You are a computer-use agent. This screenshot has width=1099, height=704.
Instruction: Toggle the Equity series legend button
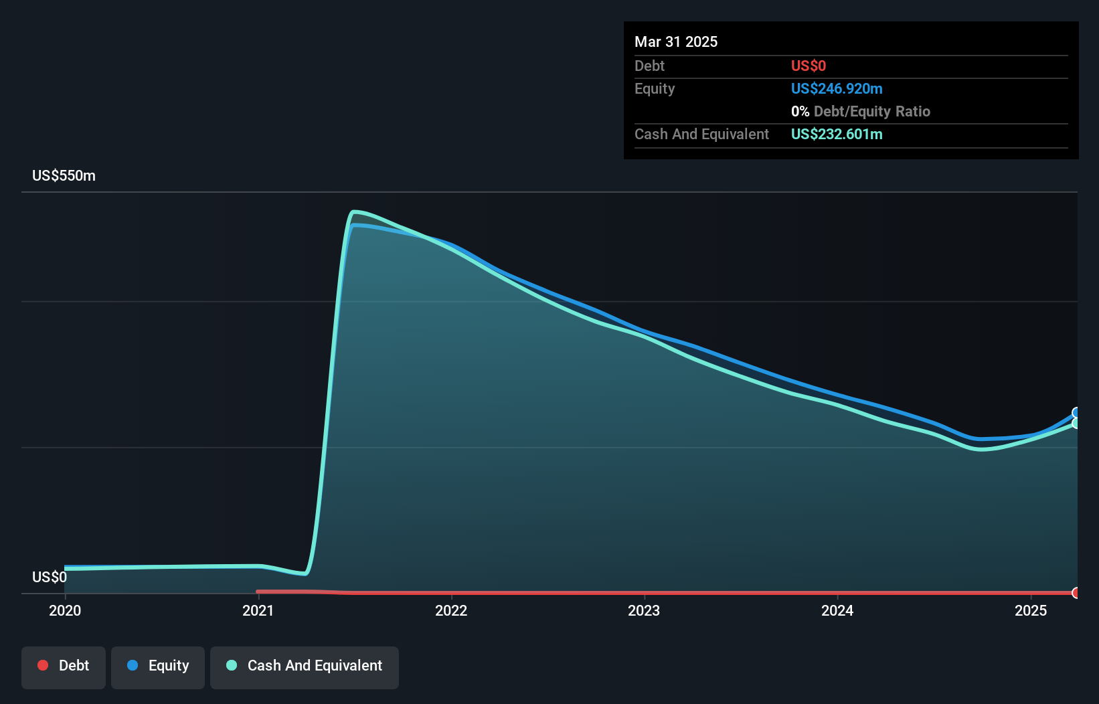[158, 667]
